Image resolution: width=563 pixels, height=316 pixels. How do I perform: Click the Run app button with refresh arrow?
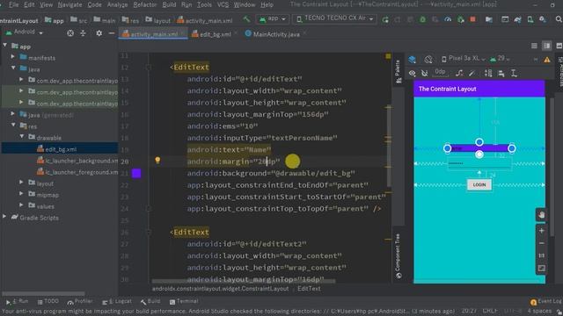tap(385, 19)
